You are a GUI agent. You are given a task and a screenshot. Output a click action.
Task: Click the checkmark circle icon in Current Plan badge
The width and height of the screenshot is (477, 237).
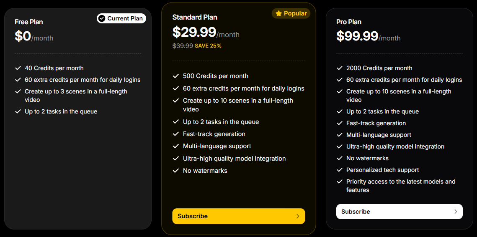[x=102, y=18]
